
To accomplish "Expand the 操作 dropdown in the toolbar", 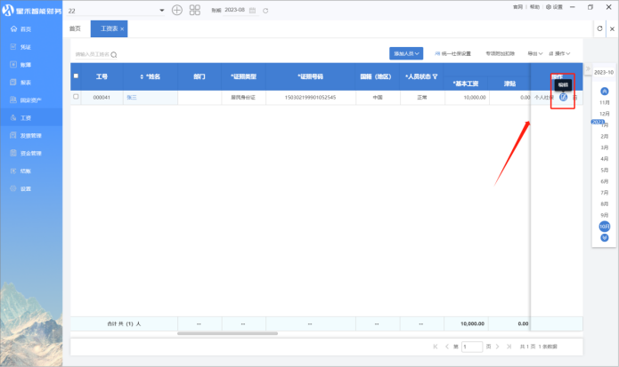I will (559, 53).
